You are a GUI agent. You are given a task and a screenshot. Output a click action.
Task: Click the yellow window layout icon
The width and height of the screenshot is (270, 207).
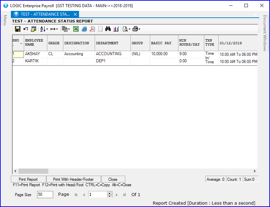click(x=34, y=29)
